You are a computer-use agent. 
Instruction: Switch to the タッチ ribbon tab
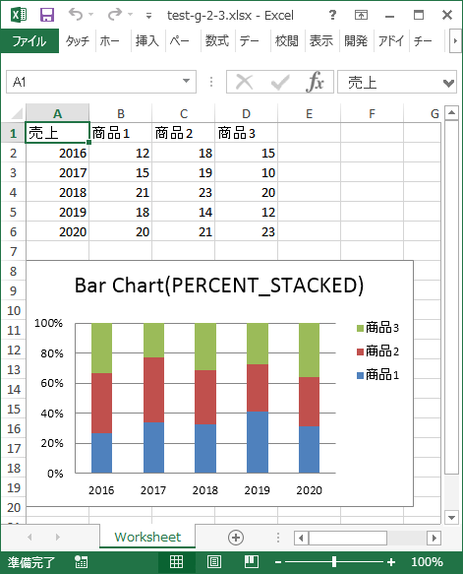click(x=78, y=41)
